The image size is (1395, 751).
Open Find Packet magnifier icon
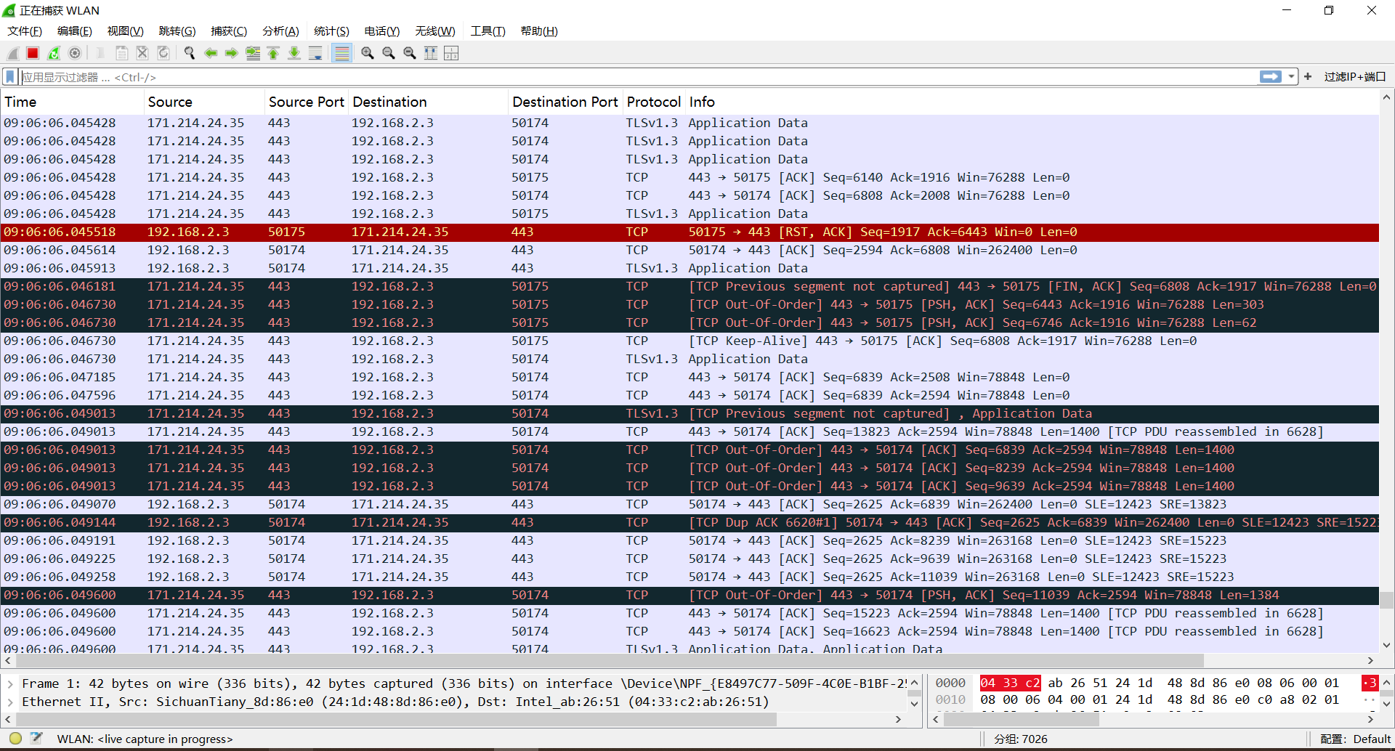pos(190,53)
